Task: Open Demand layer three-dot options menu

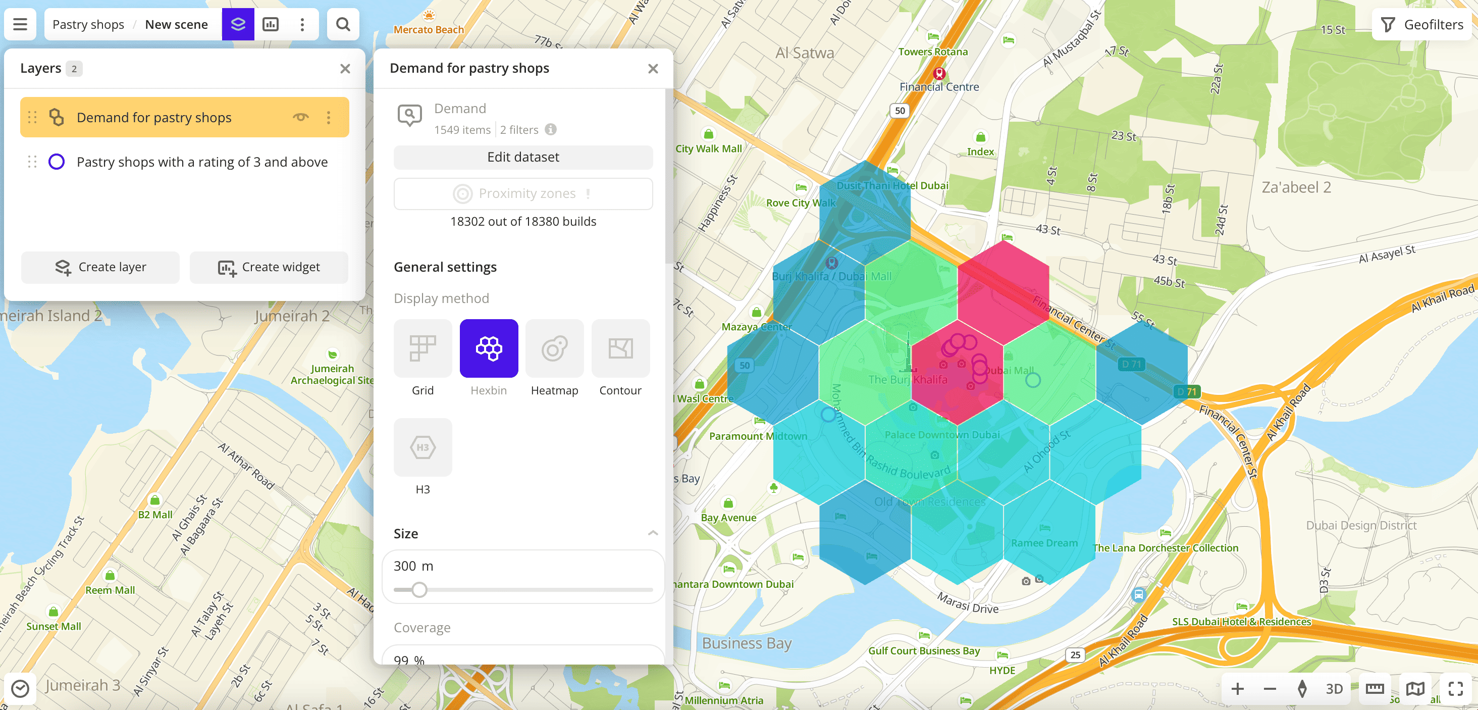Action: click(x=328, y=117)
